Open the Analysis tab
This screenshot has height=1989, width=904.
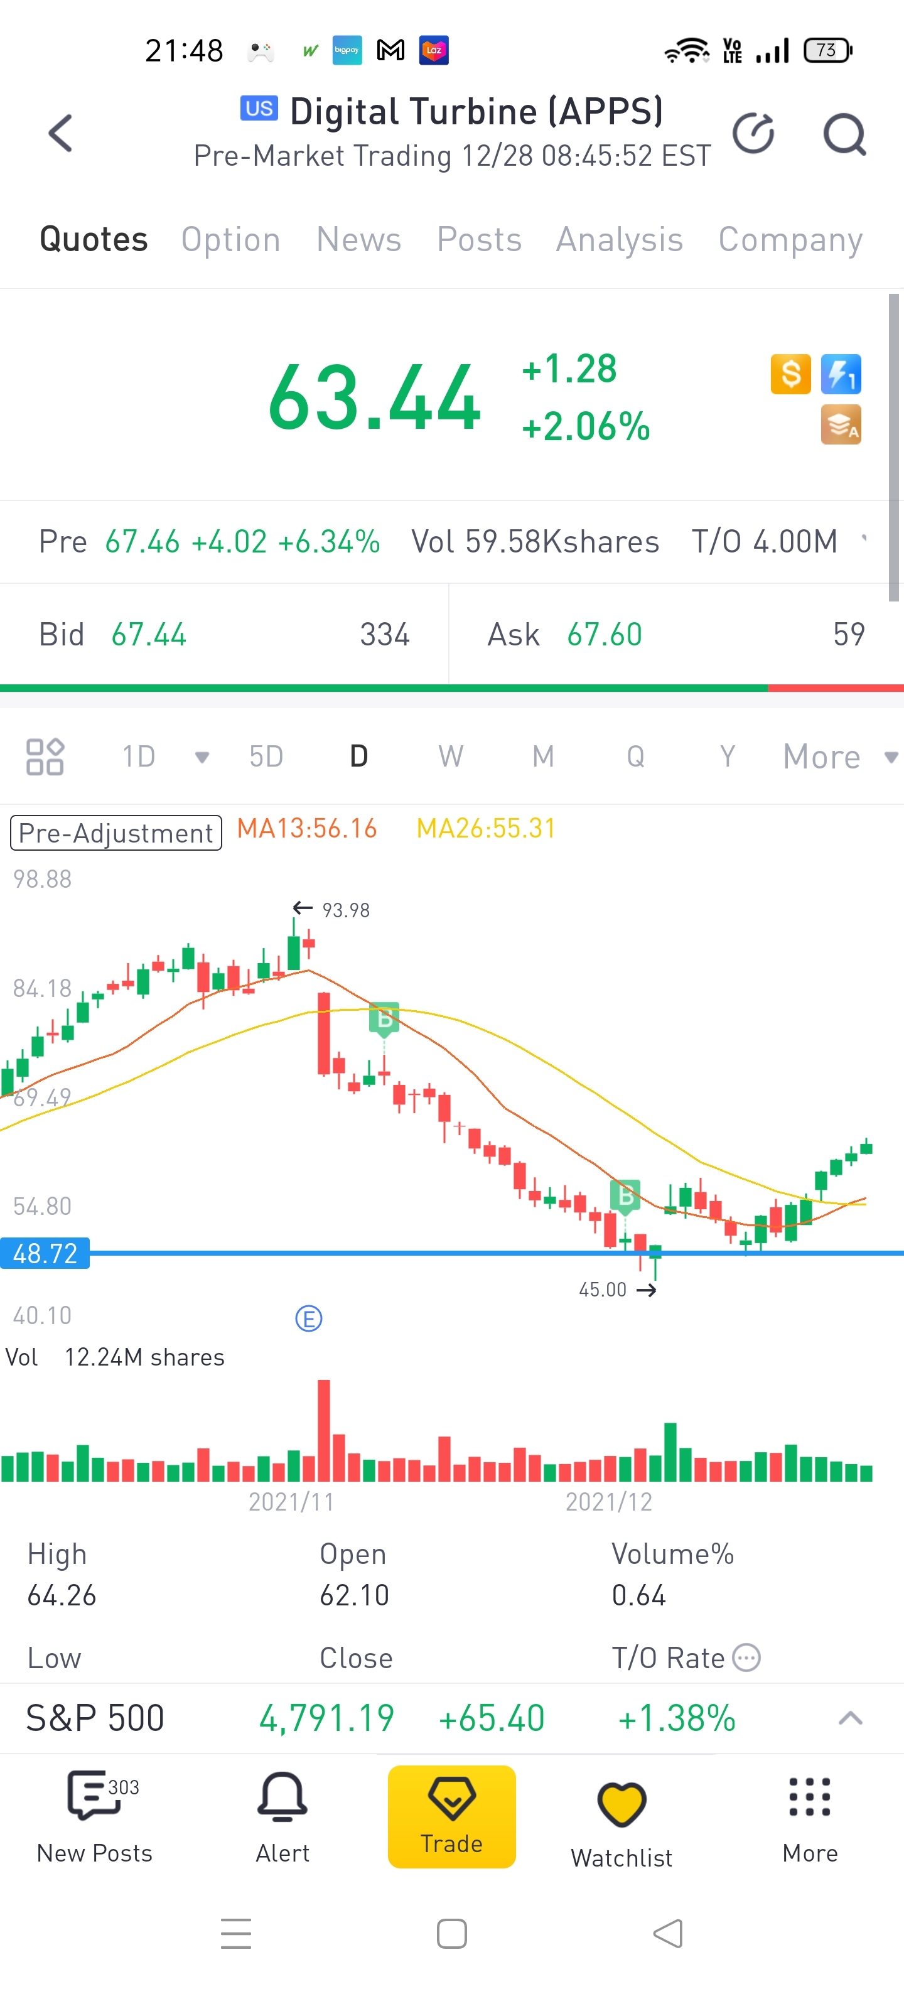tap(620, 239)
